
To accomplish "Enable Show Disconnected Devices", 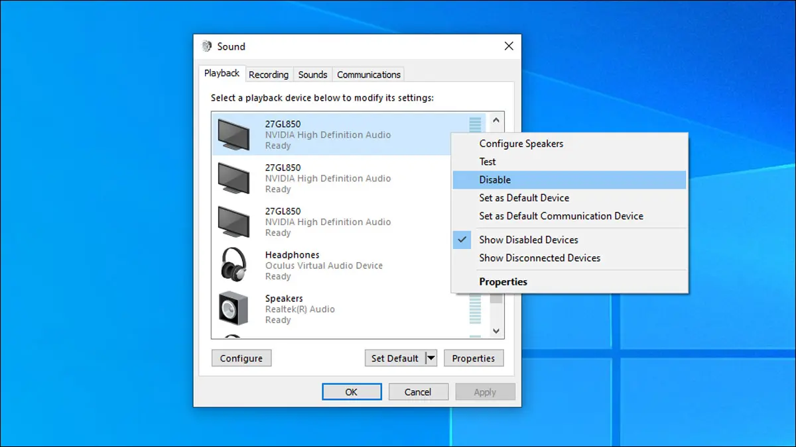I will [x=540, y=258].
